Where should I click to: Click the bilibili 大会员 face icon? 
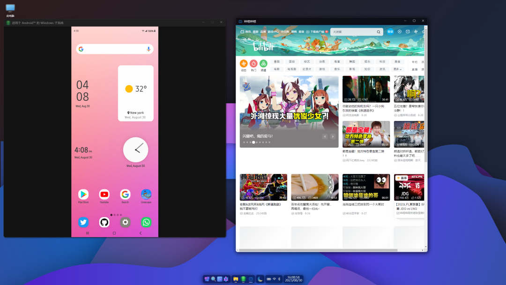pyautogui.click(x=400, y=31)
